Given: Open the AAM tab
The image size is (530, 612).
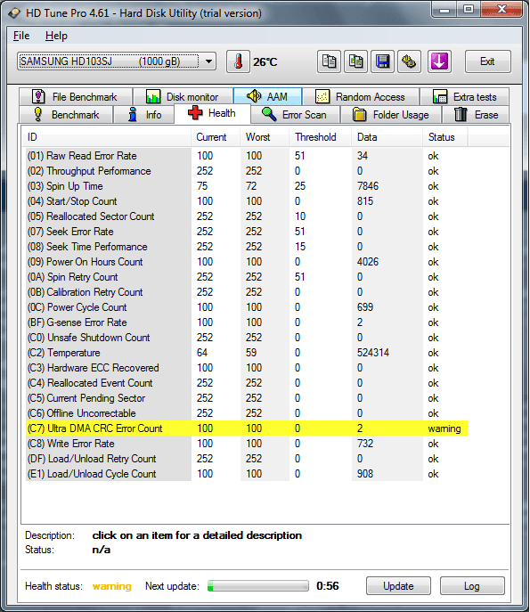Looking at the screenshot, I should coord(268,96).
